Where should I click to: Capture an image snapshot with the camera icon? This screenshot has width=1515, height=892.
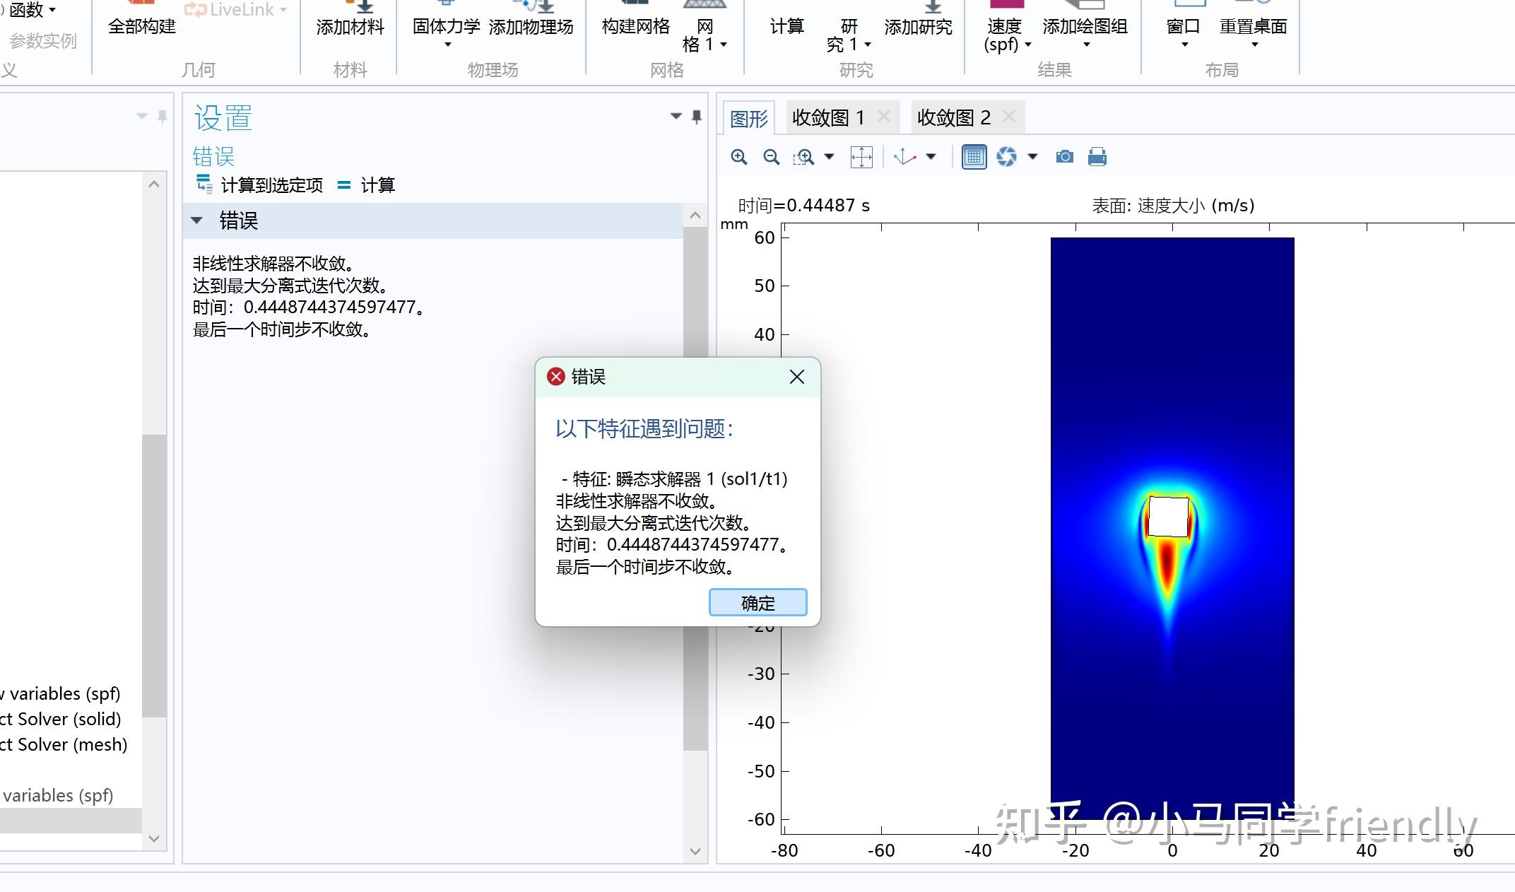pos(1064,156)
